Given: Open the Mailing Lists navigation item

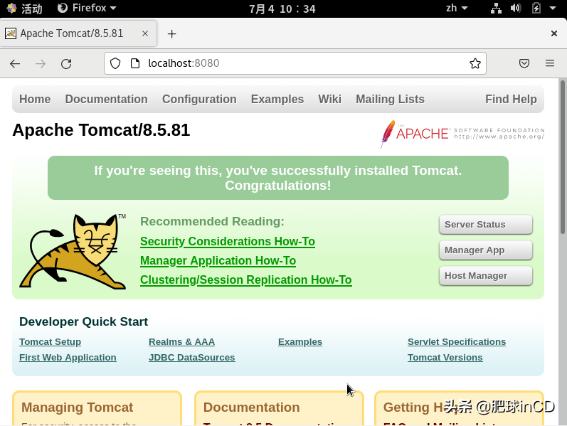Looking at the screenshot, I should 390,99.
